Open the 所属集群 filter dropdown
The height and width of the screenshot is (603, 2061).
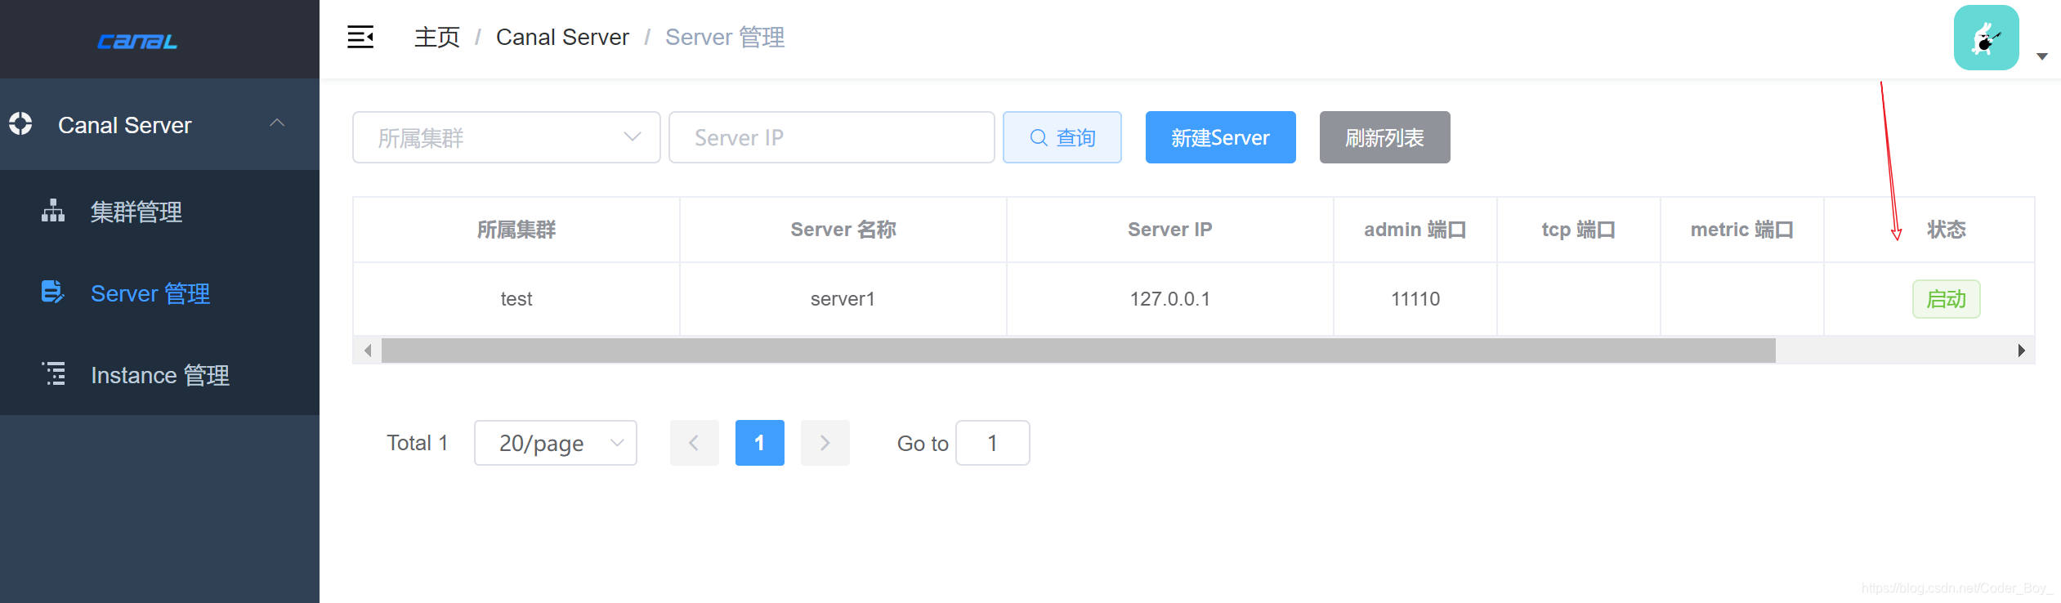[507, 137]
